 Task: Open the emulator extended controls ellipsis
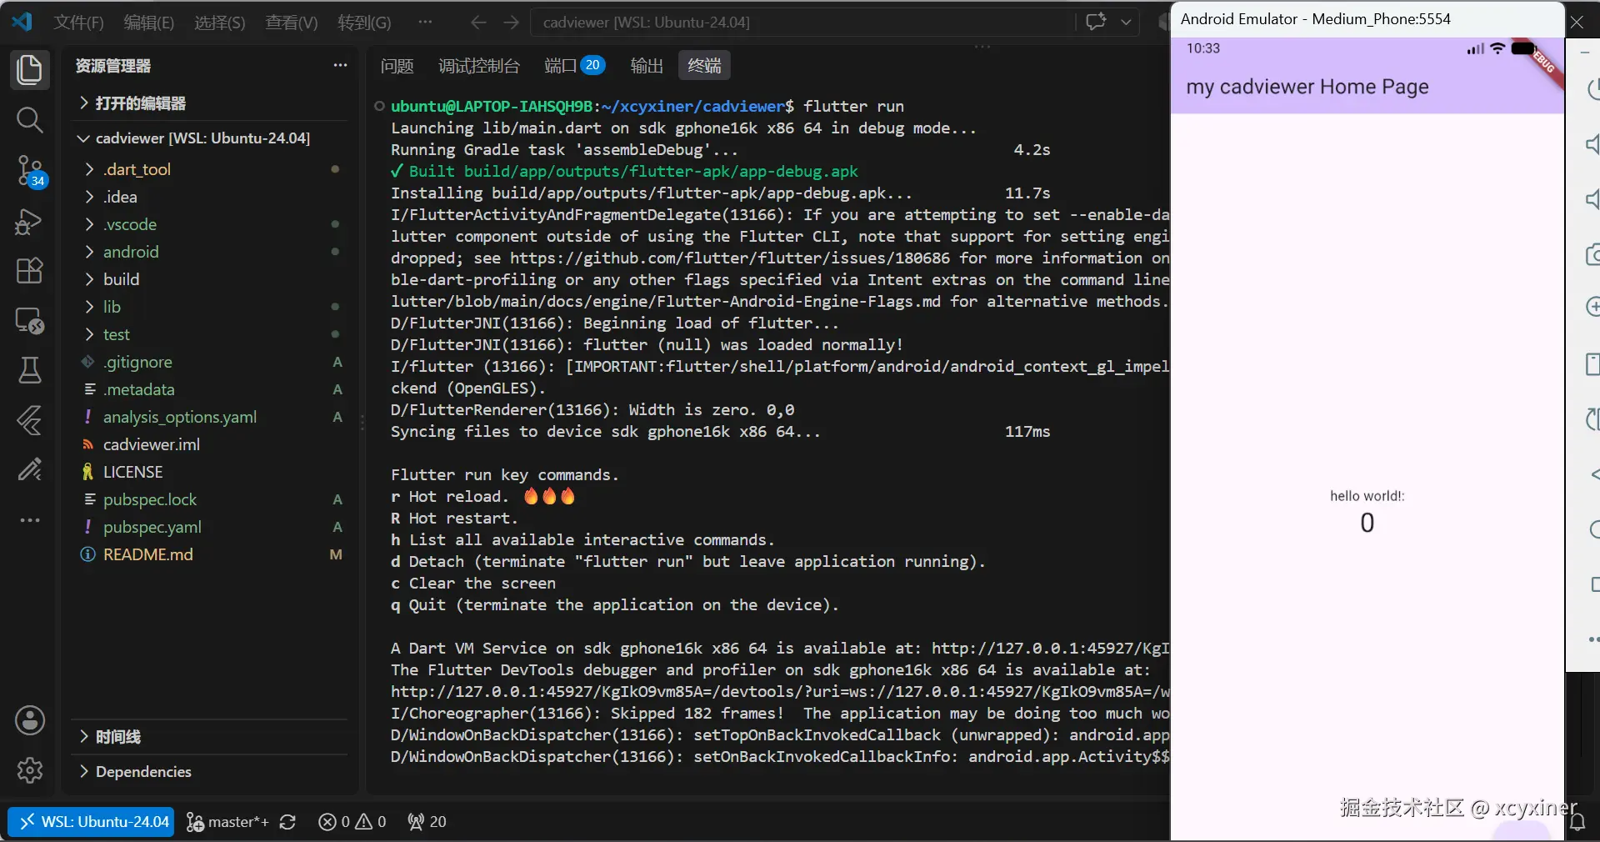click(1592, 639)
